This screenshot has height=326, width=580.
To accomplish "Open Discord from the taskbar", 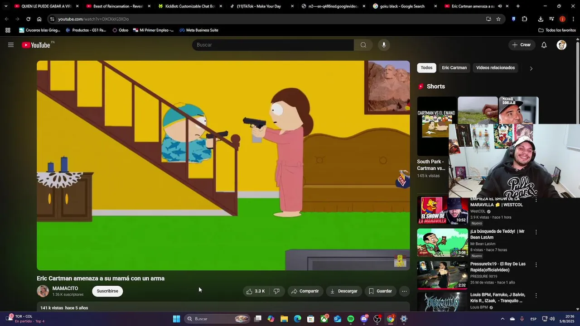I will [364, 319].
